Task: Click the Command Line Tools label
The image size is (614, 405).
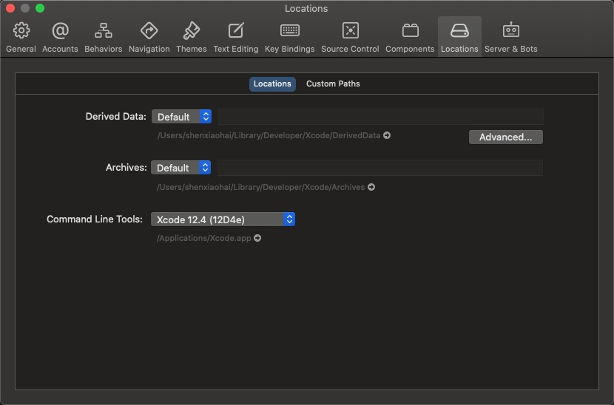Action: [x=95, y=219]
